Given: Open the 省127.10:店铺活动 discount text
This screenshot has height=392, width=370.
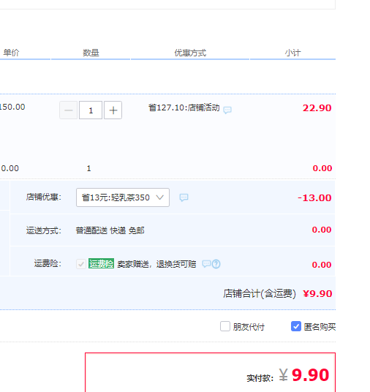Looking at the screenshot, I should click(184, 108).
